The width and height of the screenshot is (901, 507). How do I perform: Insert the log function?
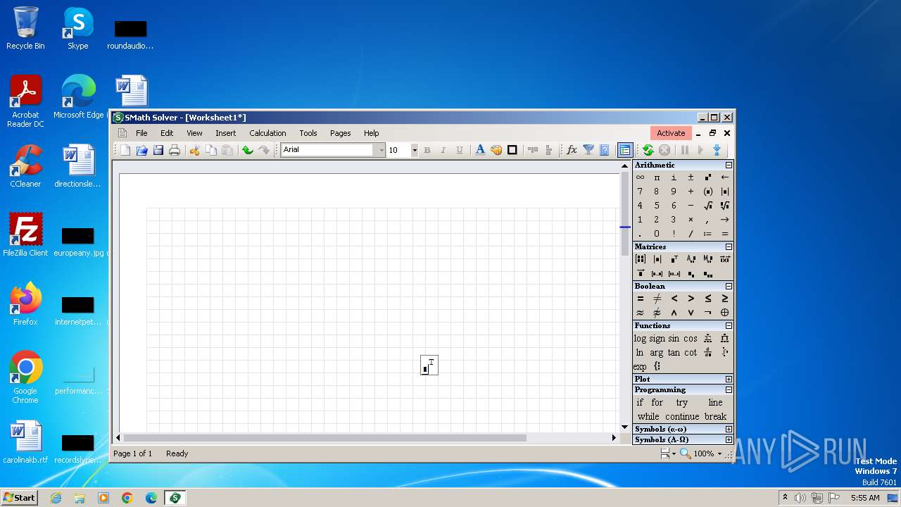click(x=640, y=339)
